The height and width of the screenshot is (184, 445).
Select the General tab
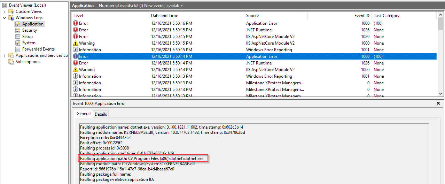pyautogui.click(x=84, y=114)
